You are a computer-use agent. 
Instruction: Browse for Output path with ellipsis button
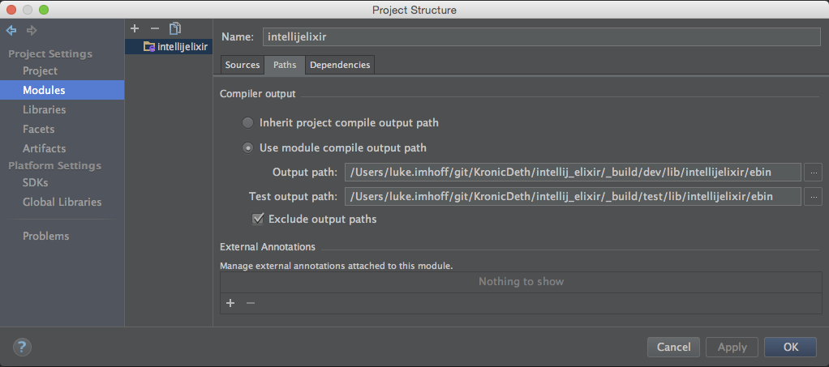[x=813, y=172]
